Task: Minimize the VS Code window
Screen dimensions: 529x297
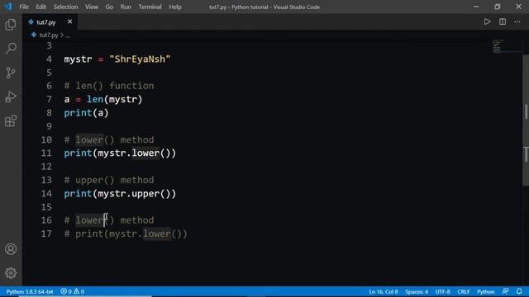Action: point(476,7)
